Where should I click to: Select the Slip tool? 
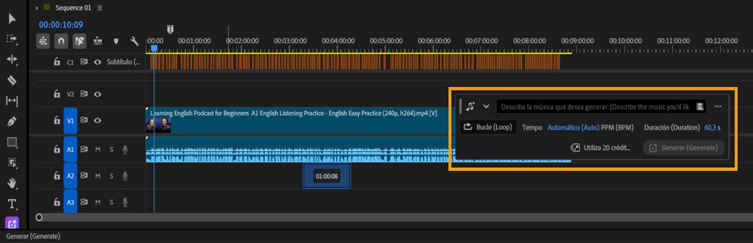point(12,101)
